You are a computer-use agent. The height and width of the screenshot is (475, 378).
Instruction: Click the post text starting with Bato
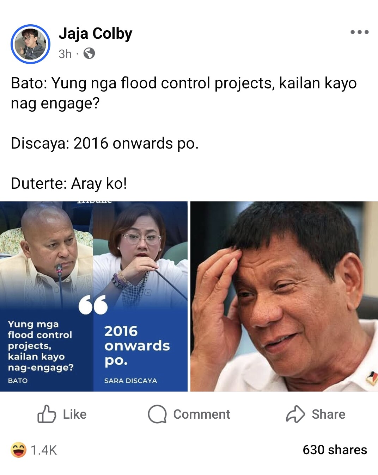pos(184,93)
